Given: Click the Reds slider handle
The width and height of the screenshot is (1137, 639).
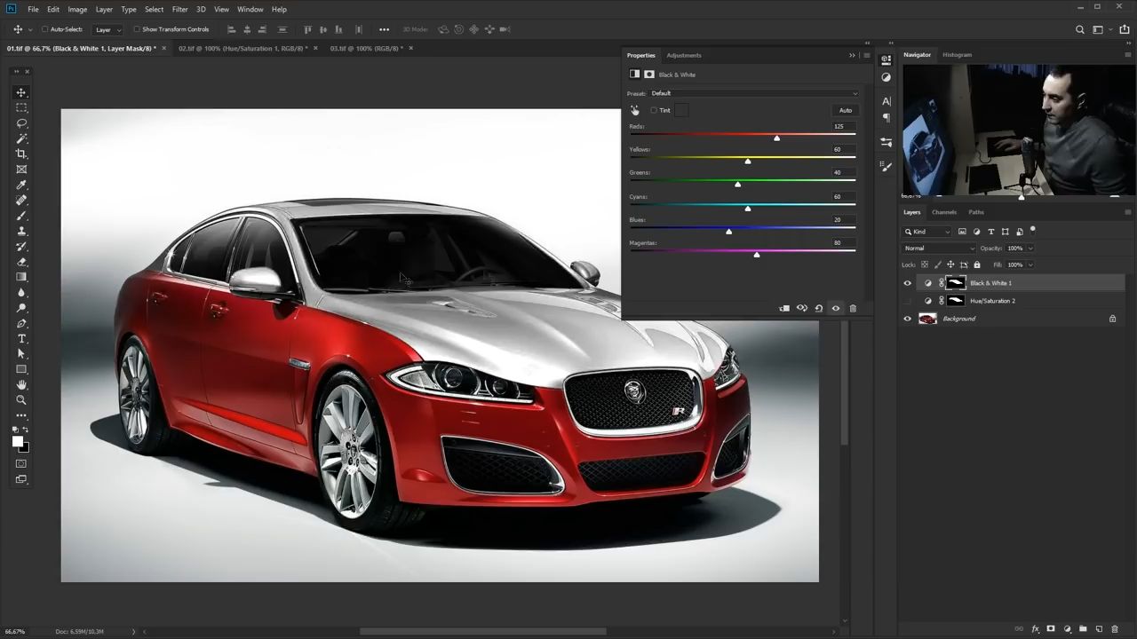Looking at the screenshot, I should (x=776, y=138).
